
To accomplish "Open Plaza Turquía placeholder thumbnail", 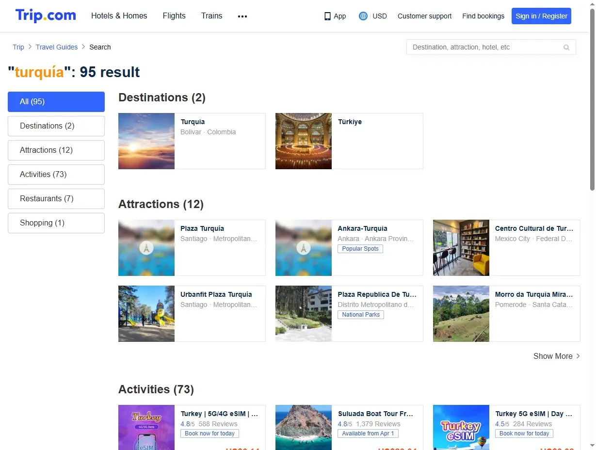I will tap(146, 248).
